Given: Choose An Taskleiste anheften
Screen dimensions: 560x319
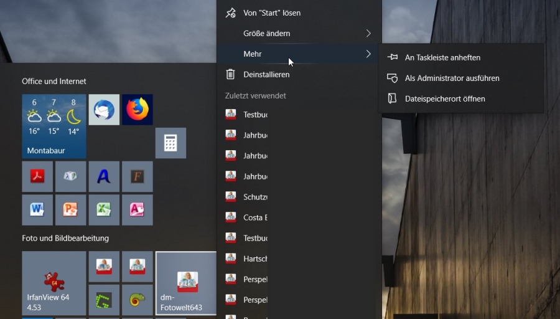Looking at the screenshot, I should click(461, 57).
